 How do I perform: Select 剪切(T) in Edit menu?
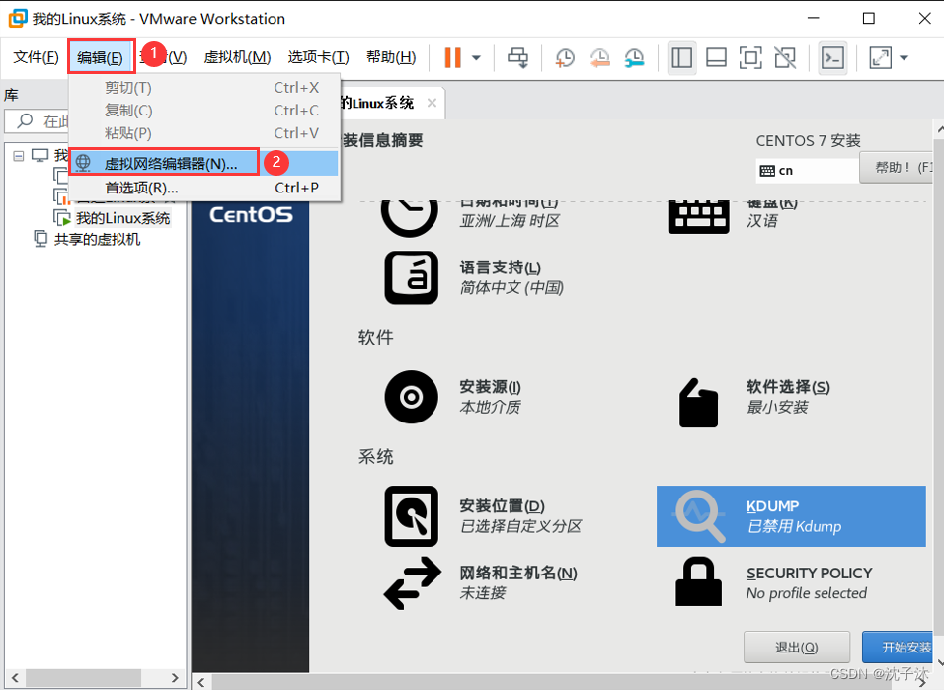pyautogui.click(x=204, y=88)
